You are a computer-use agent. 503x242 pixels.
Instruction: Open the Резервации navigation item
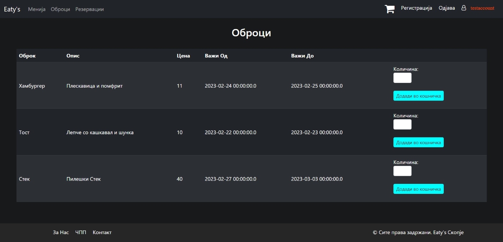[89, 9]
